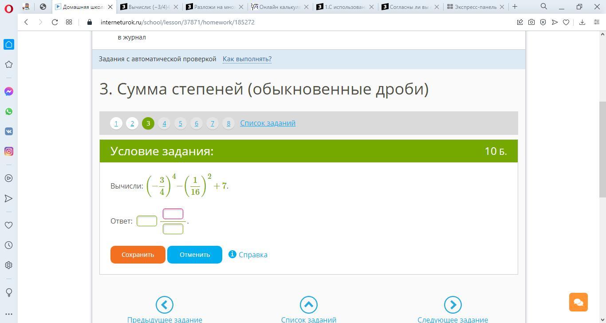This screenshot has width=606, height=323.
Task: Go to task number 7
Action: [212, 123]
